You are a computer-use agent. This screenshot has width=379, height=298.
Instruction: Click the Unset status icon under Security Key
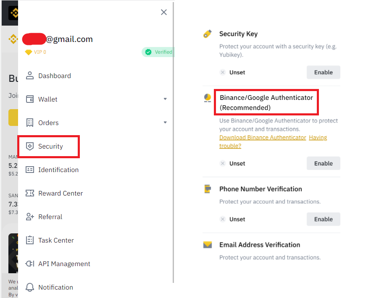click(223, 72)
